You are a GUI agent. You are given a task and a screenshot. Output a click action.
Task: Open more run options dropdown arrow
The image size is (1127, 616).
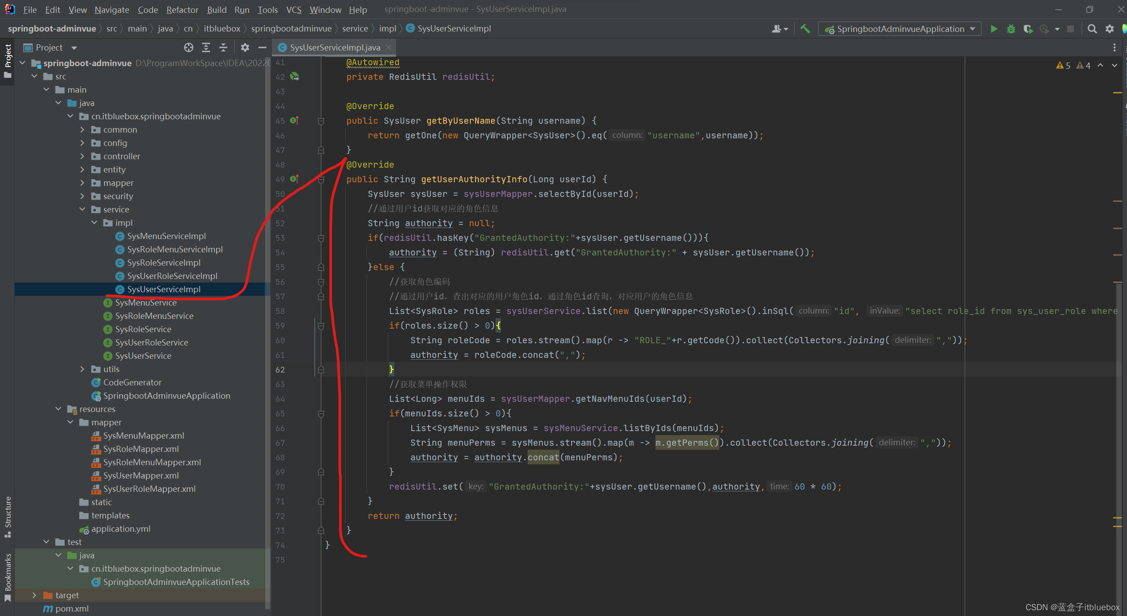tap(1057, 29)
